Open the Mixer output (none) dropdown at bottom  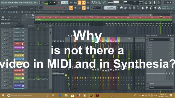coord(161,88)
